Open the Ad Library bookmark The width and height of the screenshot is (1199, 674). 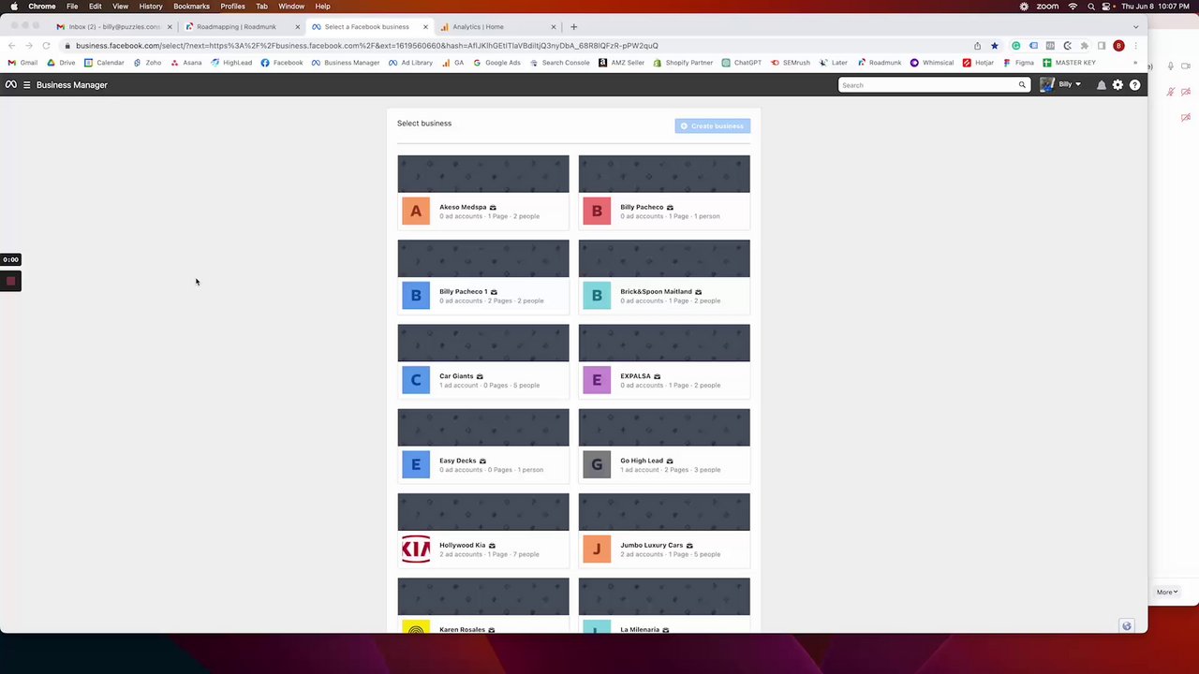[410, 63]
